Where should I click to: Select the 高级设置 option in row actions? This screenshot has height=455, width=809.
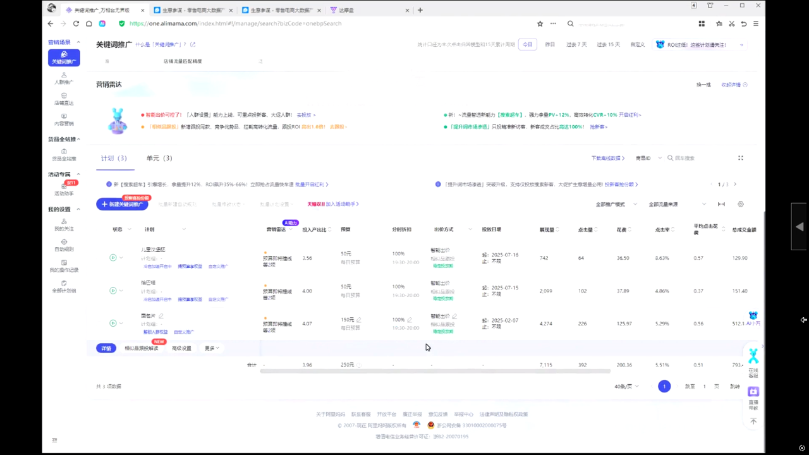[181, 348]
